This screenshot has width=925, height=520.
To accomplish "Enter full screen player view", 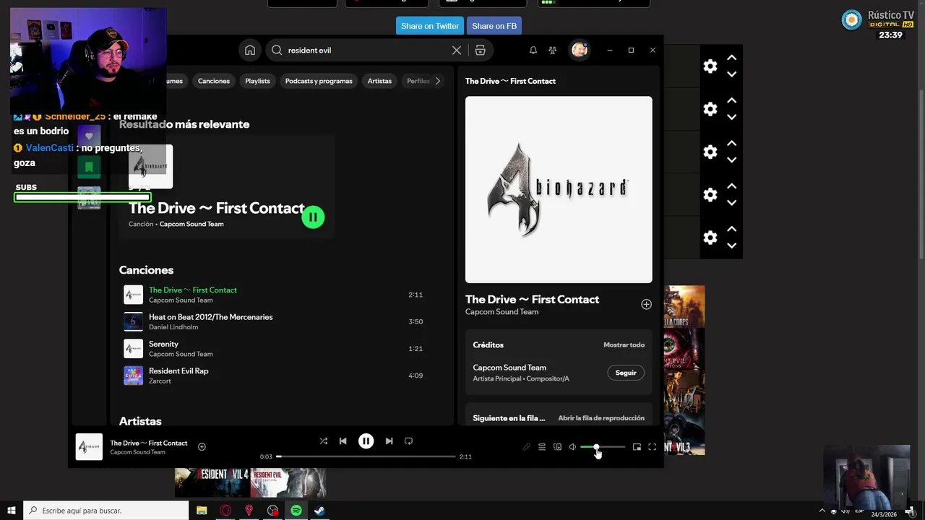I will (x=652, y=447).
